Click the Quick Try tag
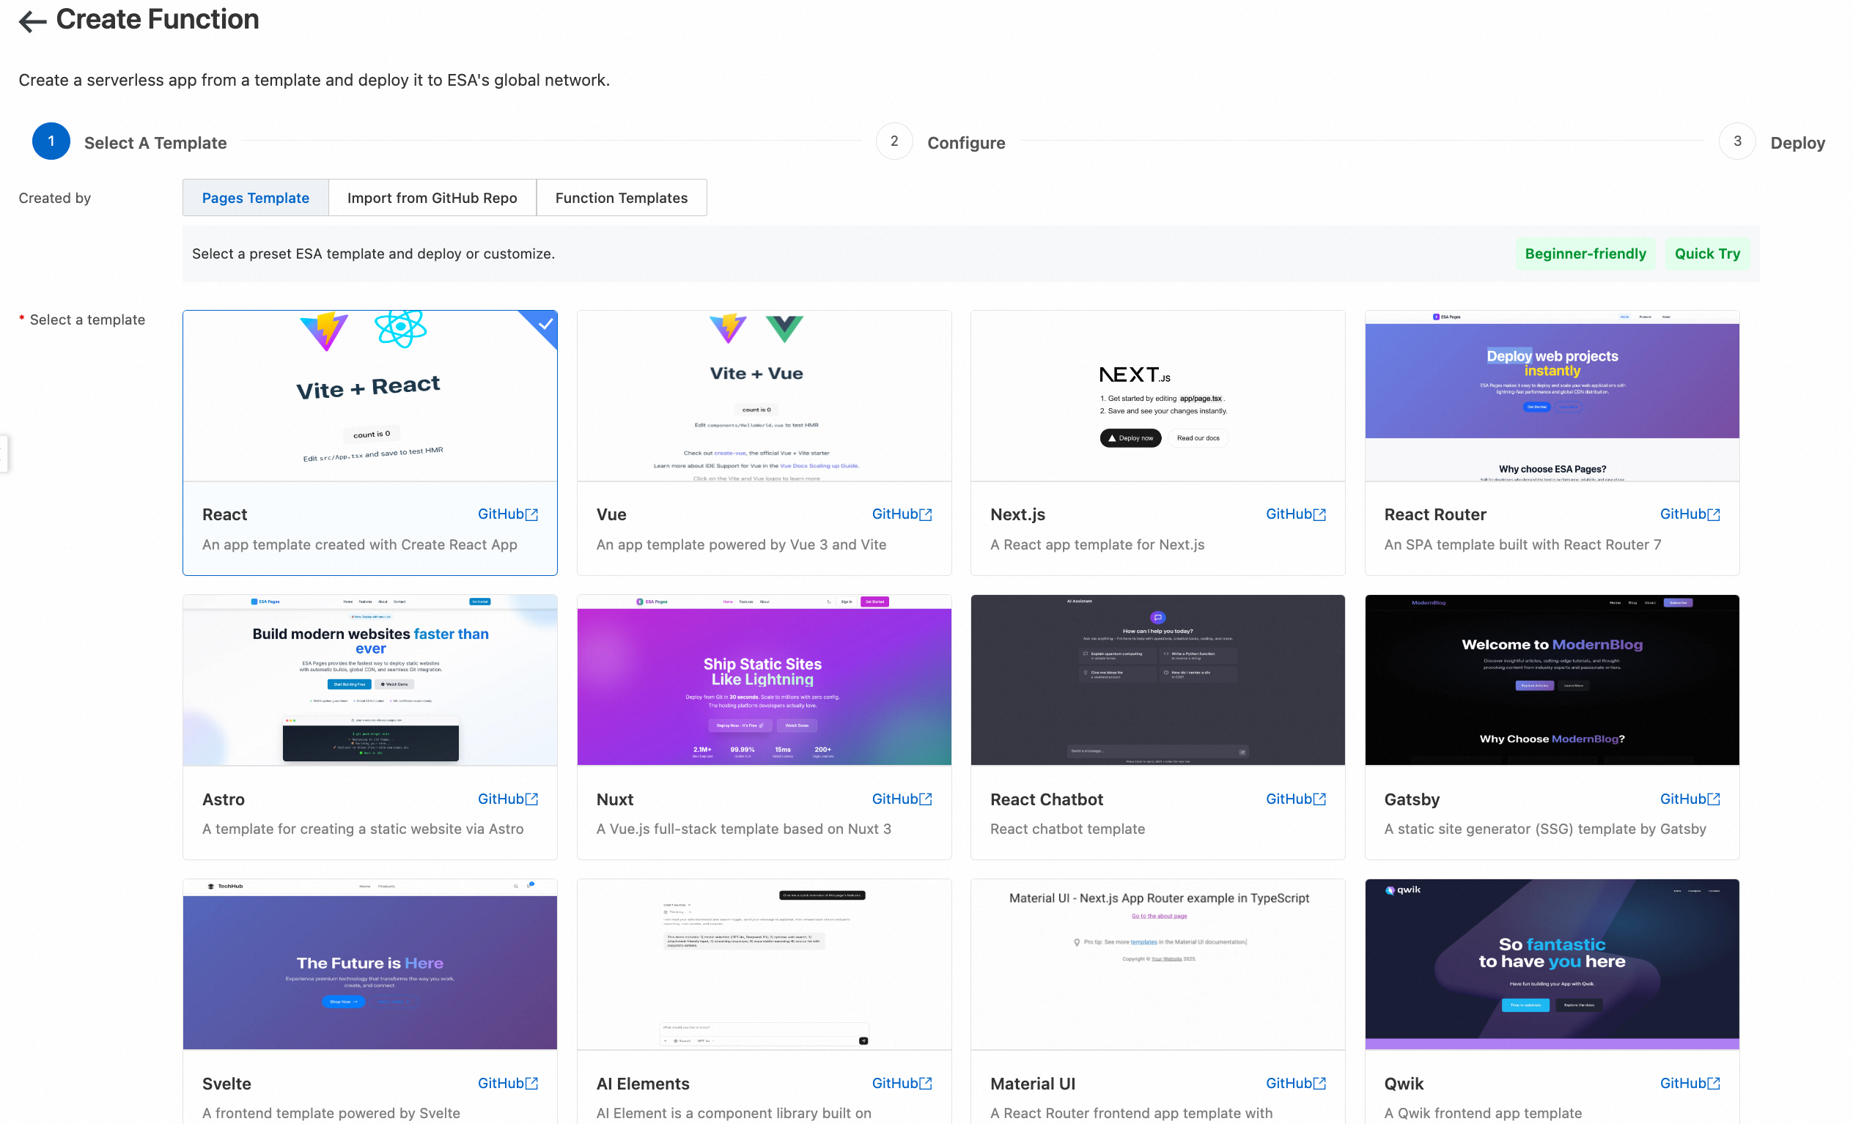The height and width of the screenshot is (1124, 1853). (x=1707, y=254)
